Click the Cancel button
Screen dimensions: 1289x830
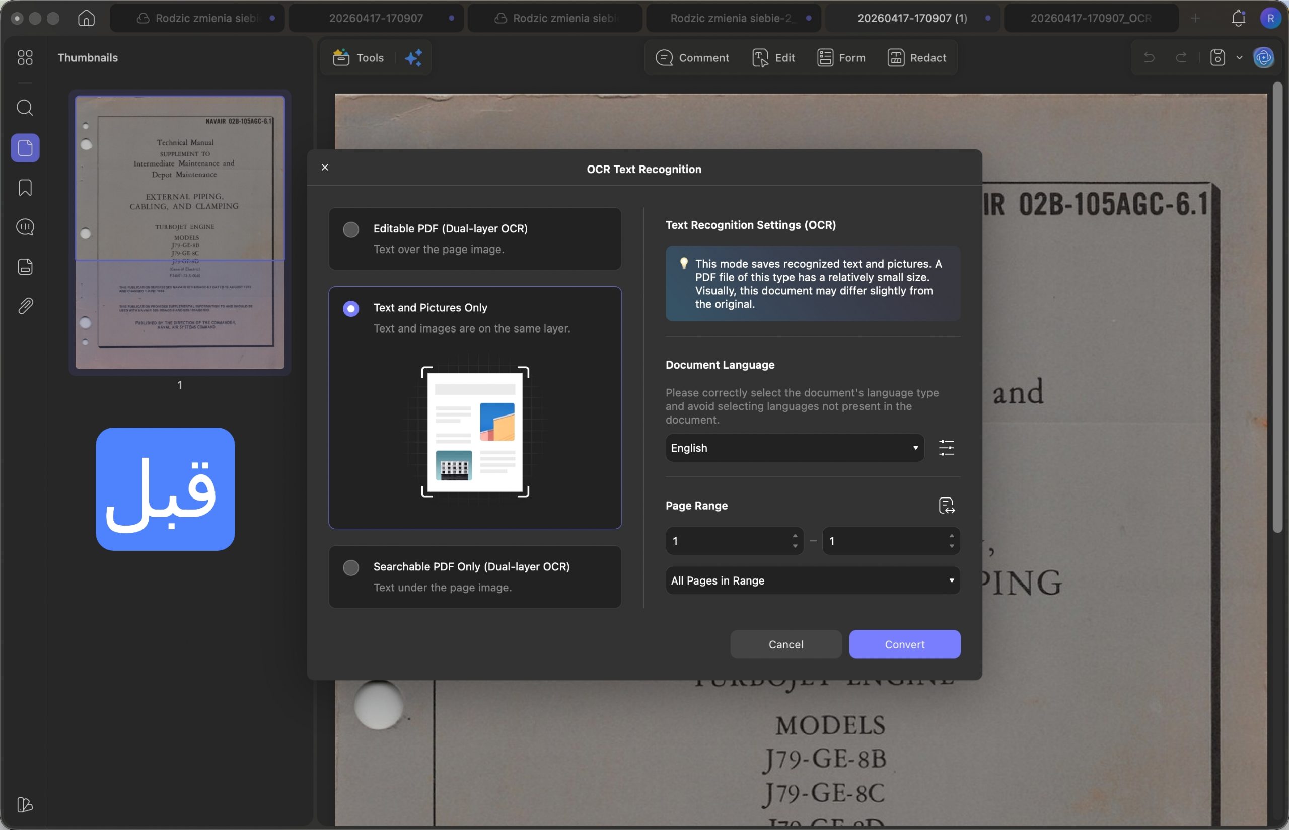click(786, 644)
